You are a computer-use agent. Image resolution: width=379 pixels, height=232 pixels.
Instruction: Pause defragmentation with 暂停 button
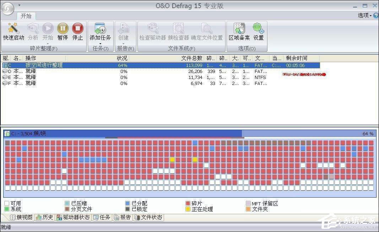(63, 29)
